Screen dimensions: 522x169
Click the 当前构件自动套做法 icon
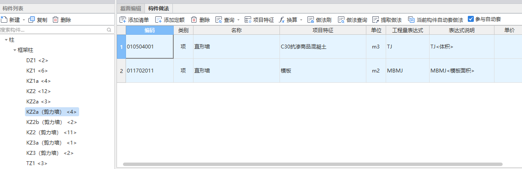tap(411, 20)
